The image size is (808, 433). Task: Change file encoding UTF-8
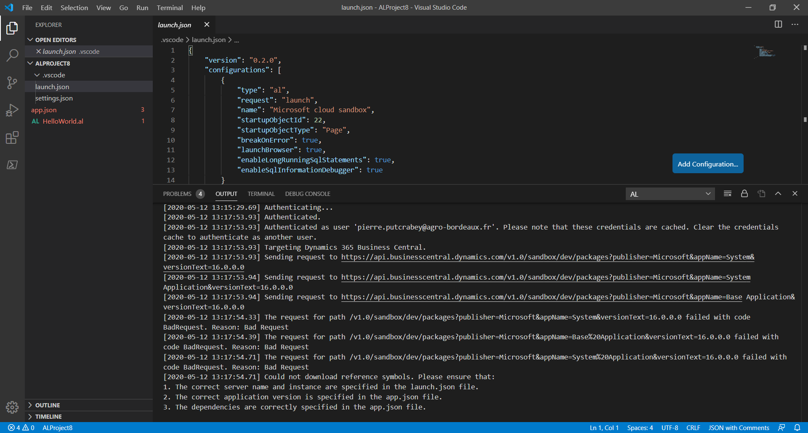click(x=670, y=428)
